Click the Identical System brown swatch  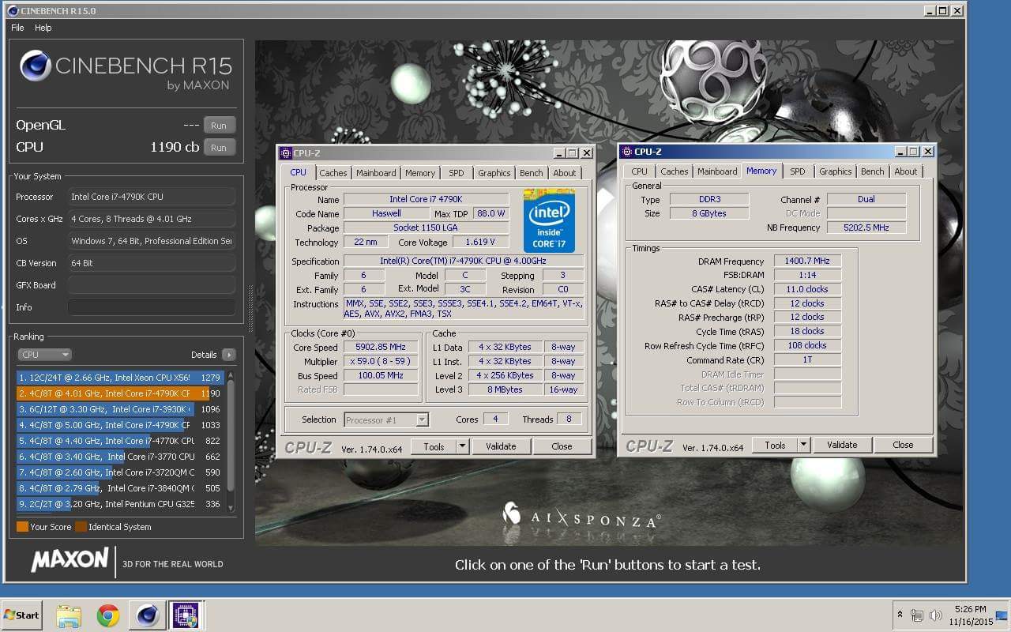[x=81, y=527]
